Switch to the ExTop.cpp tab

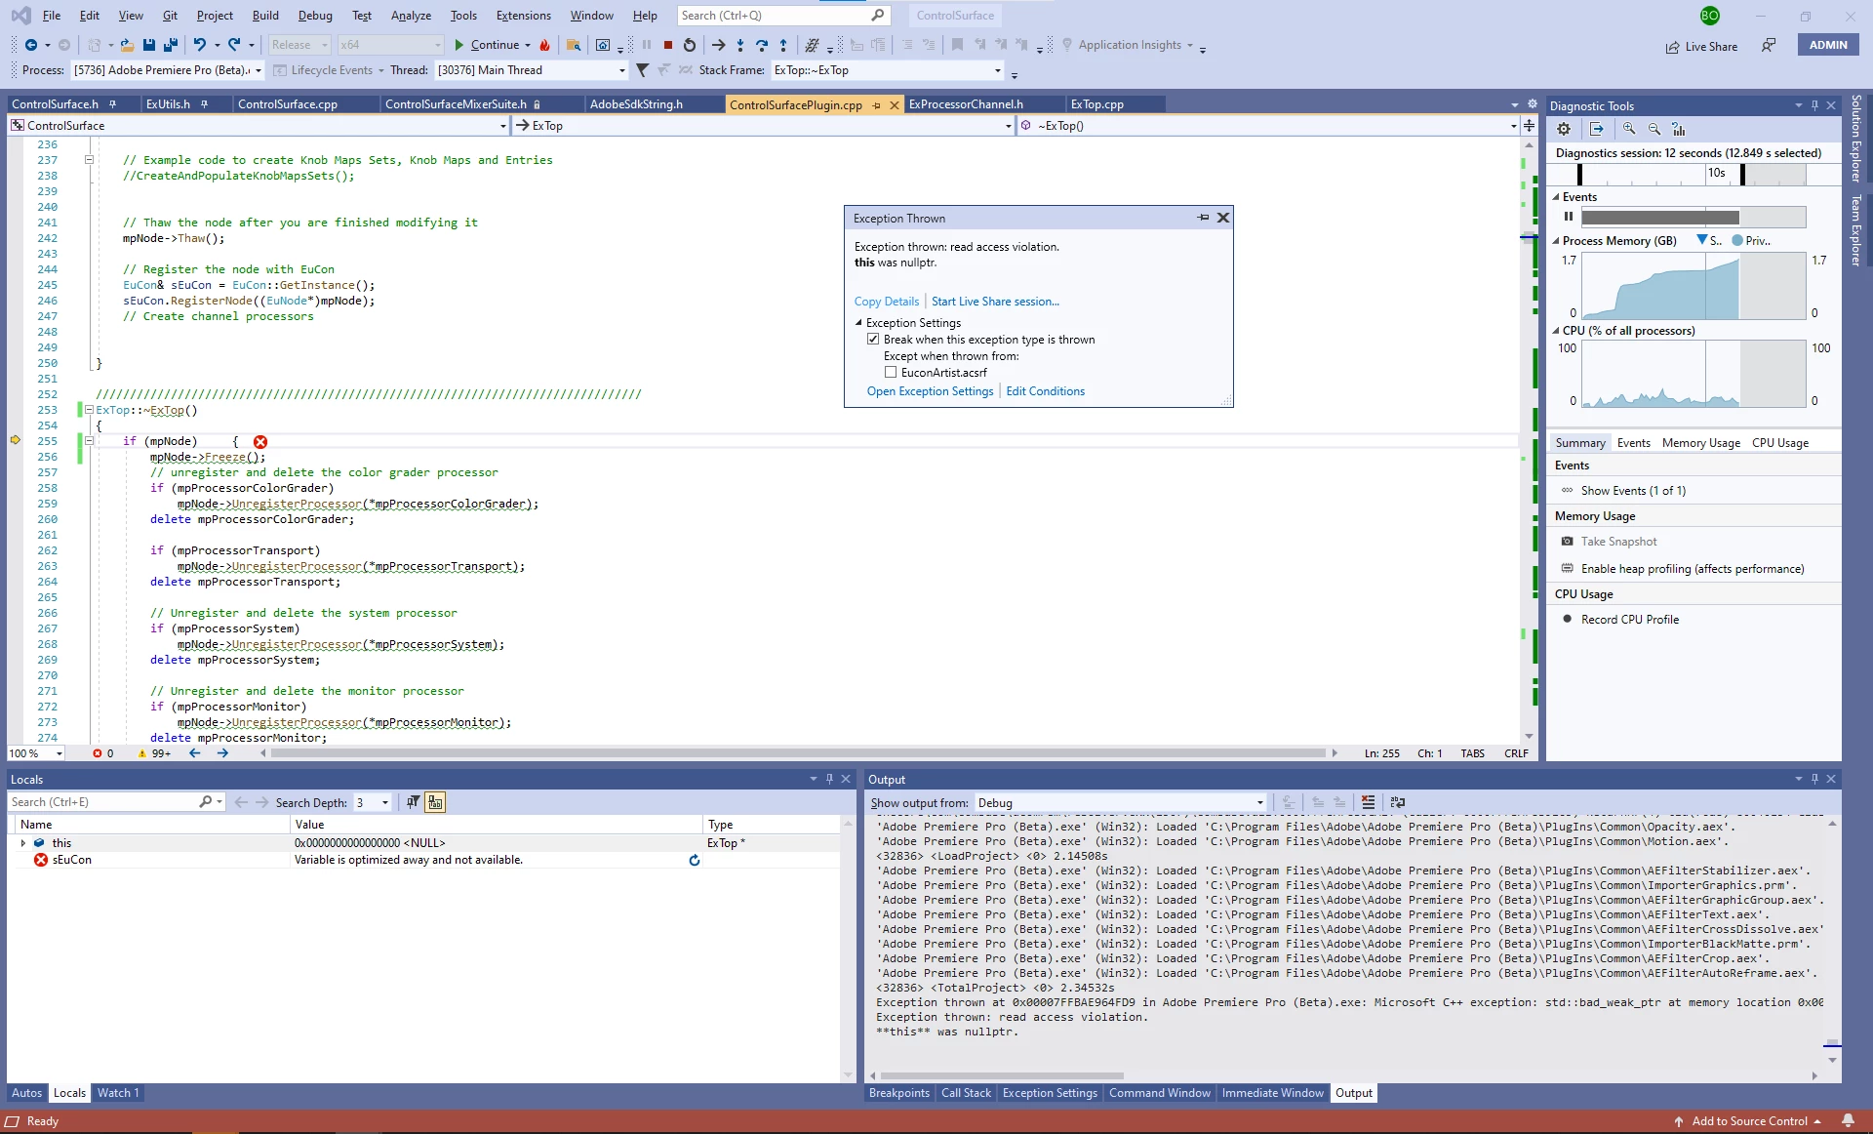[x=1096, y=104]
